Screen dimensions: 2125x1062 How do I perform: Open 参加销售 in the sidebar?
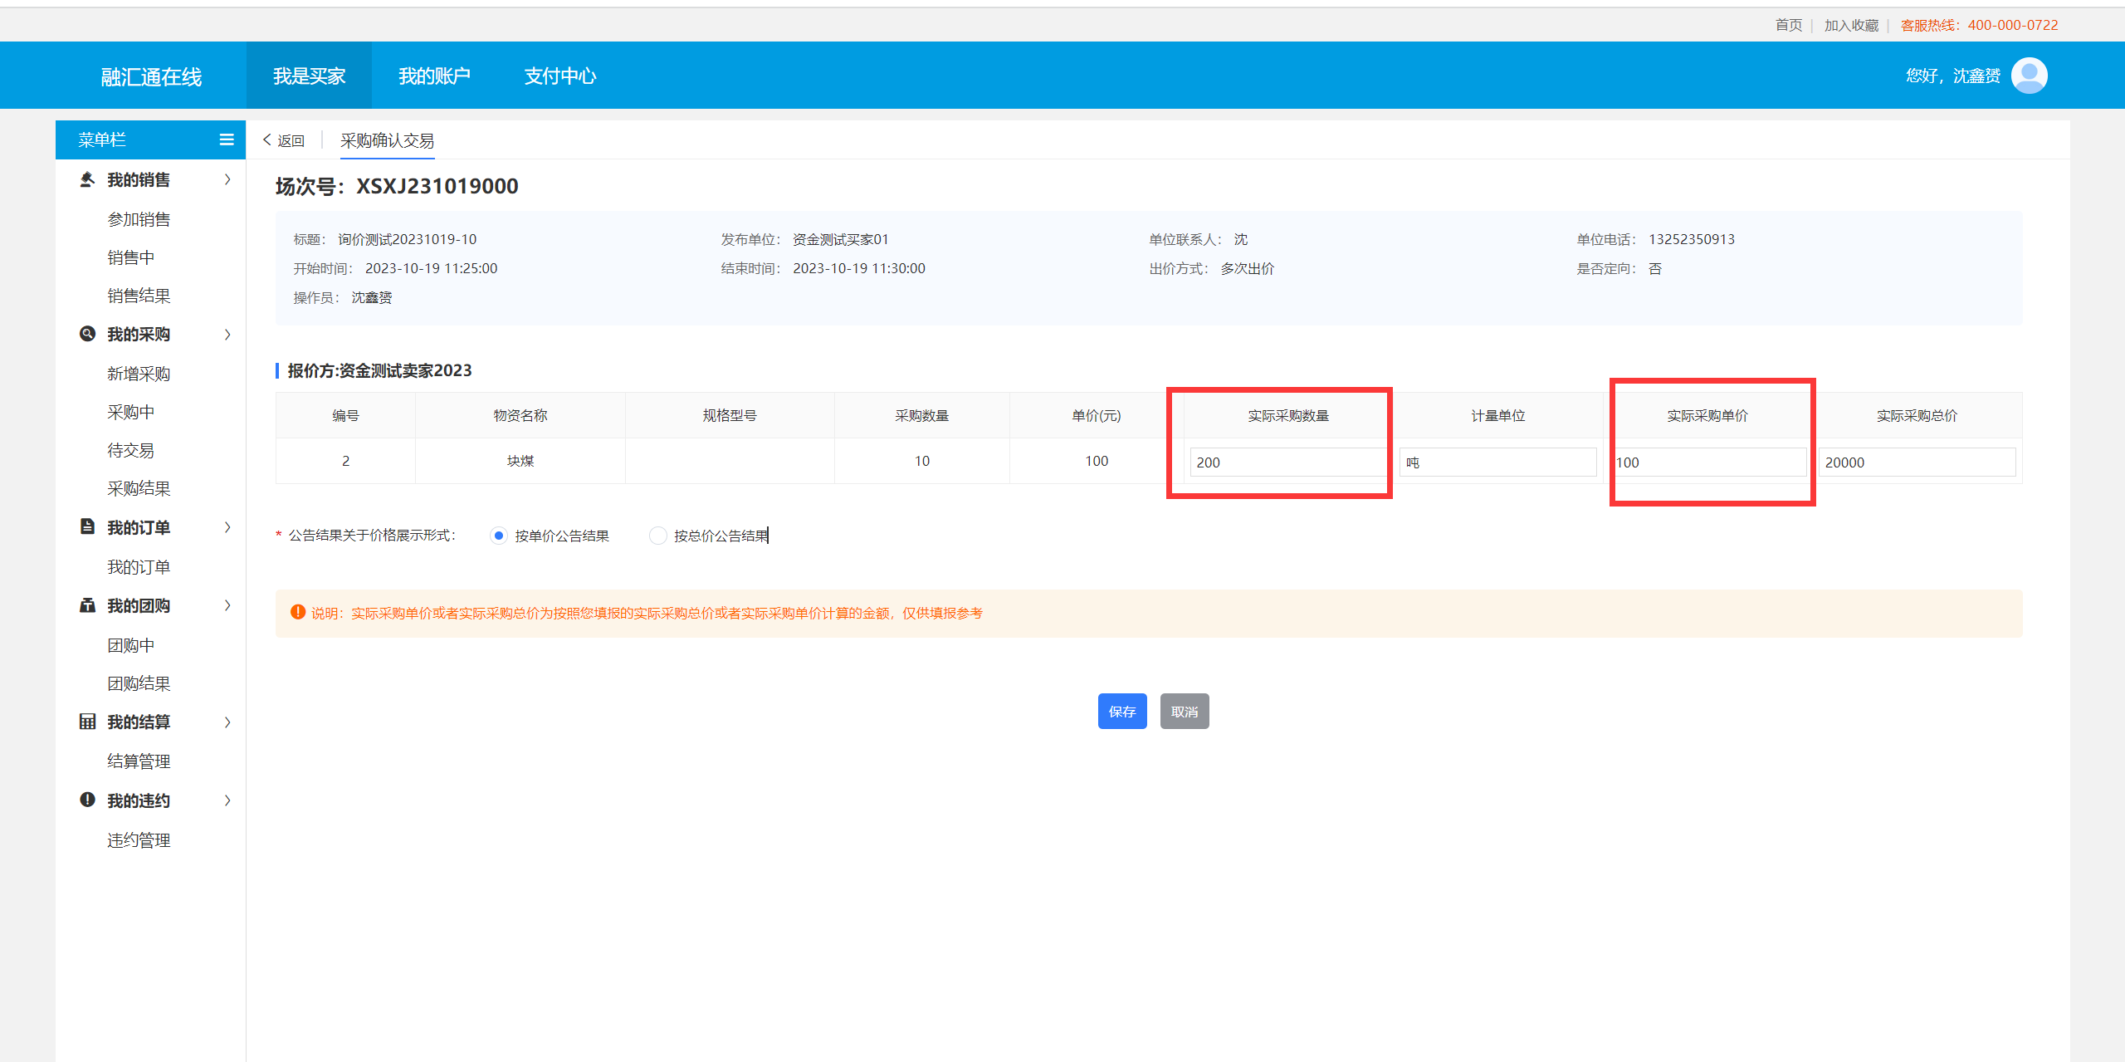pos(139,219)
